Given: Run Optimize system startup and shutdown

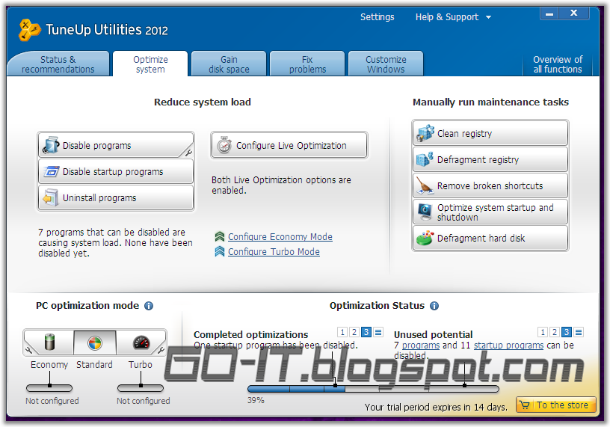Looking at the screenshot, I should (490, 212).
